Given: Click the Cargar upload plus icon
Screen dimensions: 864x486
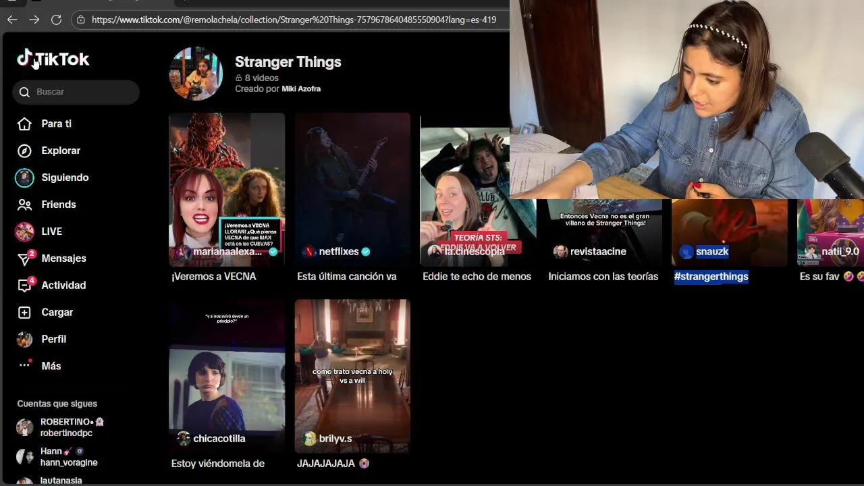Looking at the screenshot, I should click(x=24, y=313).
